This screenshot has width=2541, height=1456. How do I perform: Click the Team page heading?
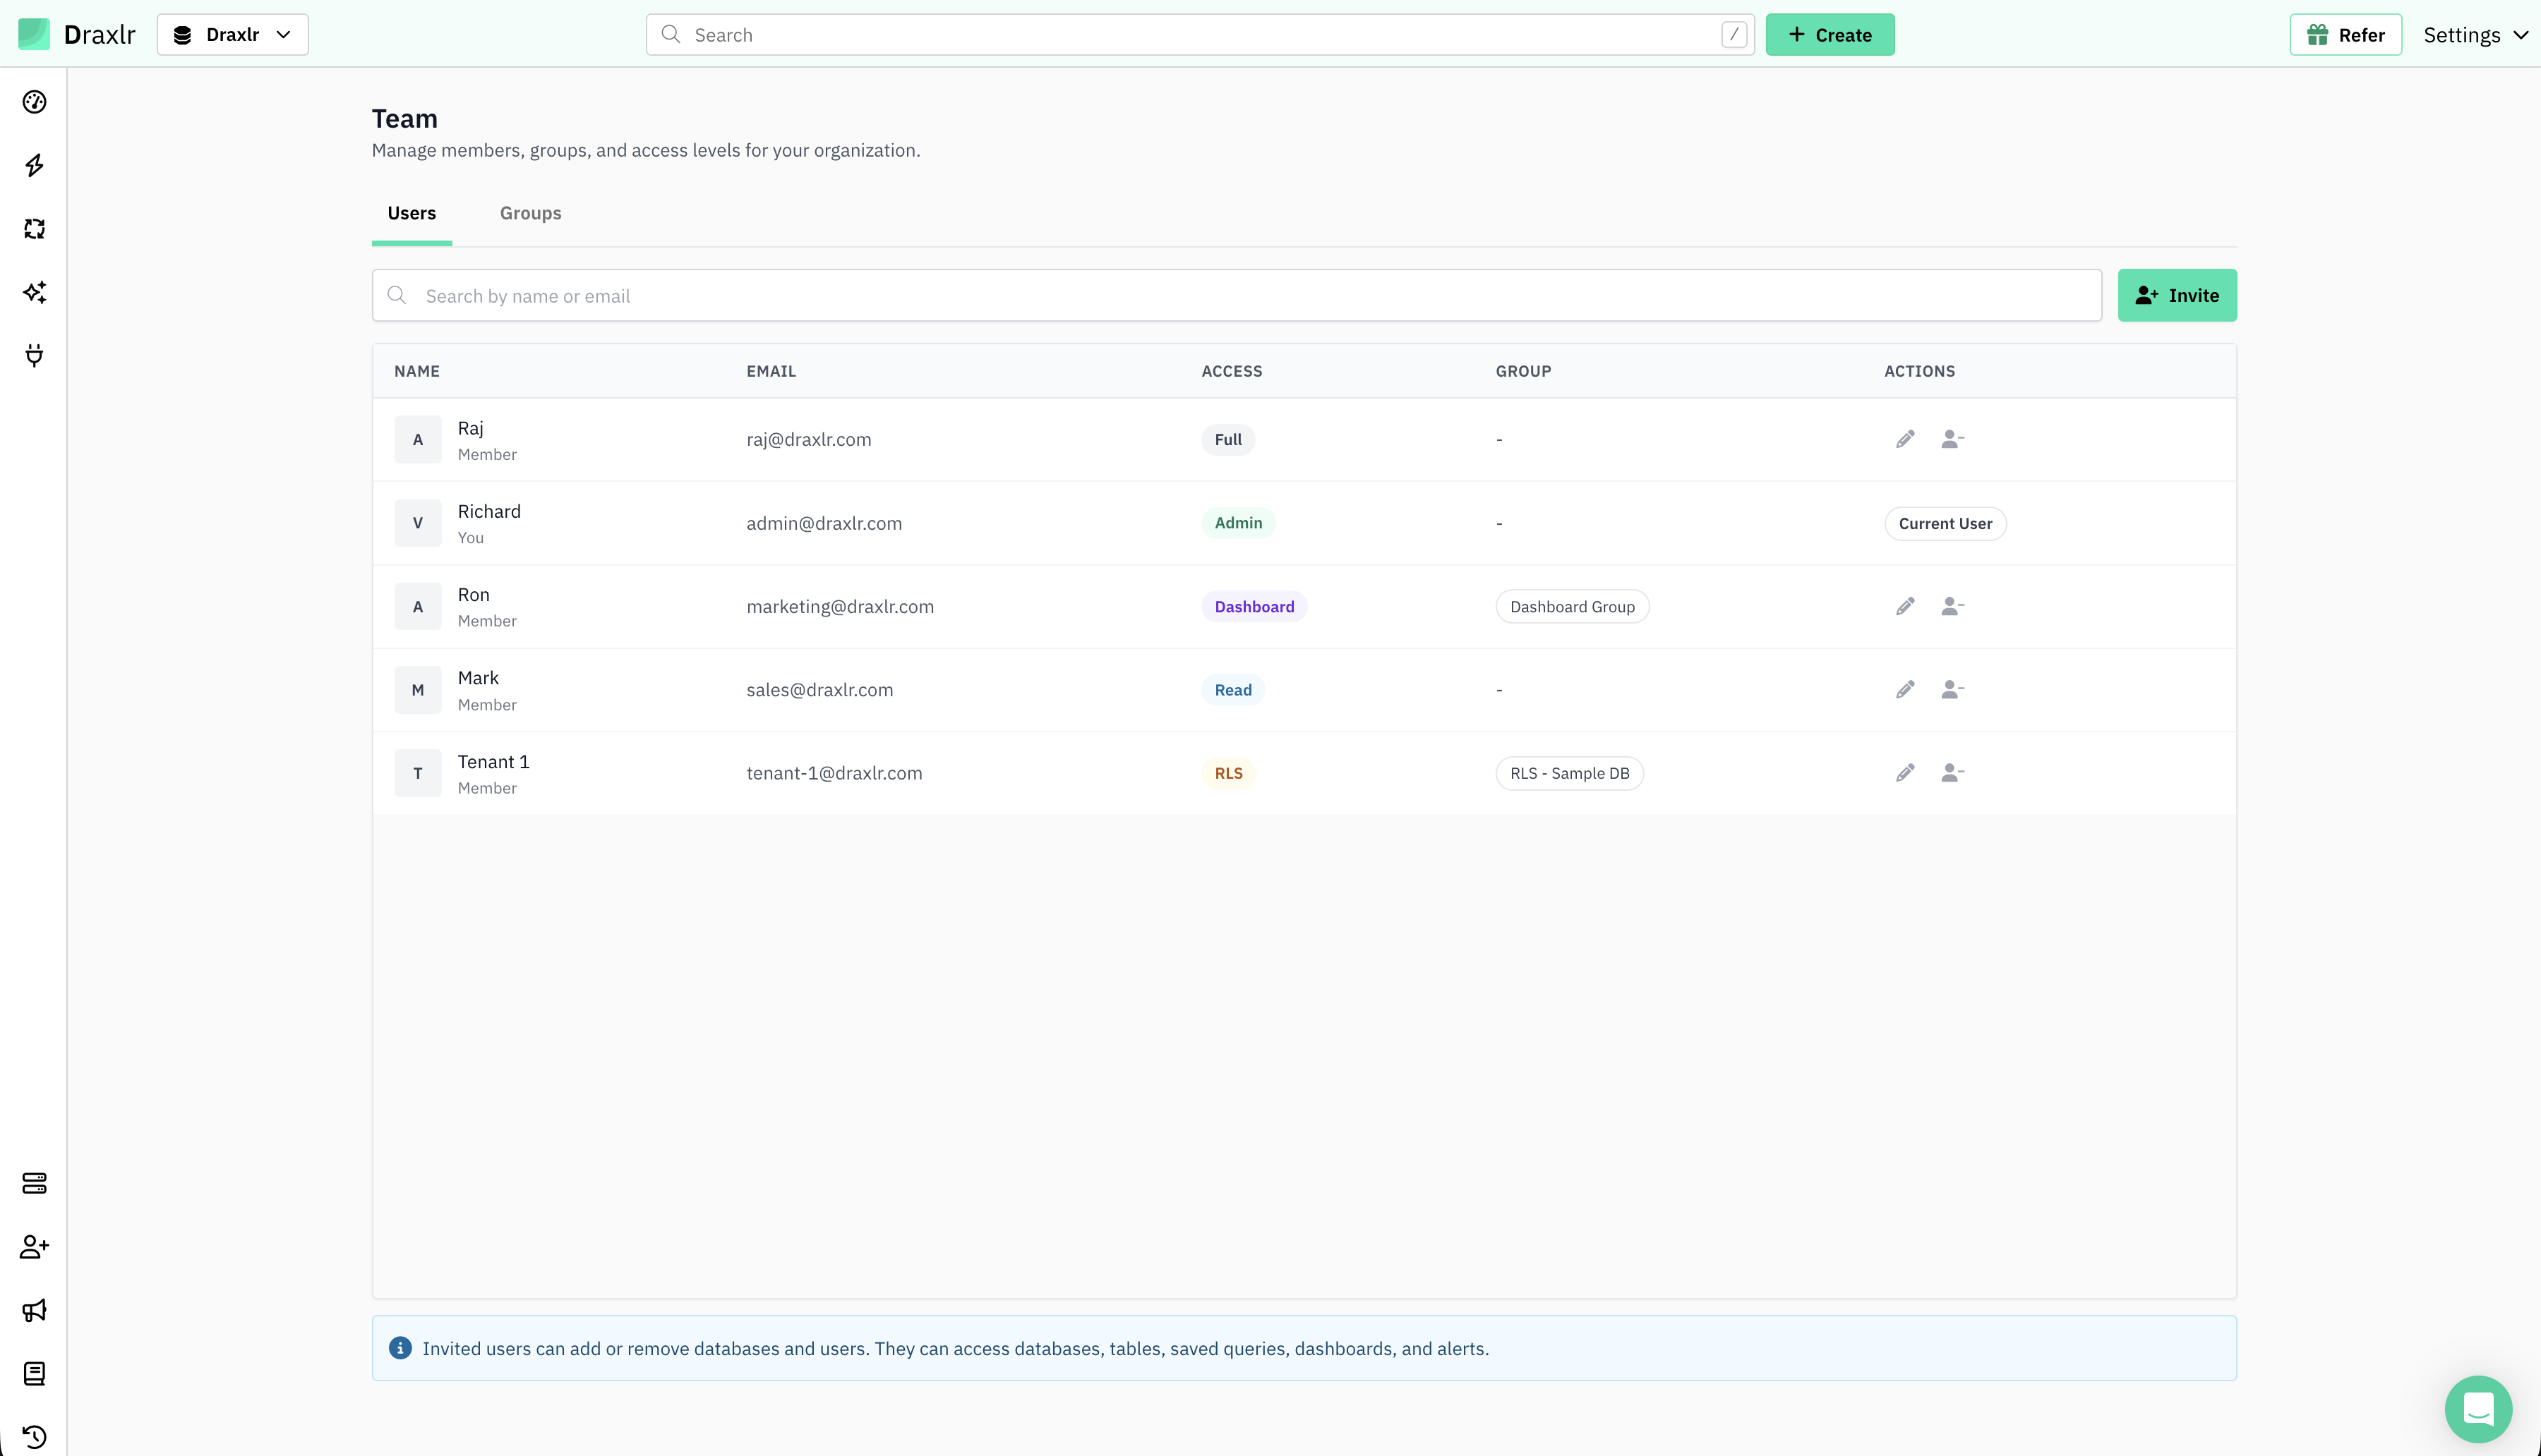[404, 119]
